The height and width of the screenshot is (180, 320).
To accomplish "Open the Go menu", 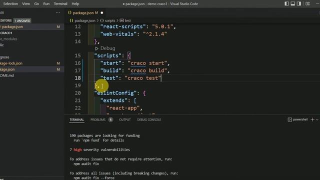I will tap(36, 3).
